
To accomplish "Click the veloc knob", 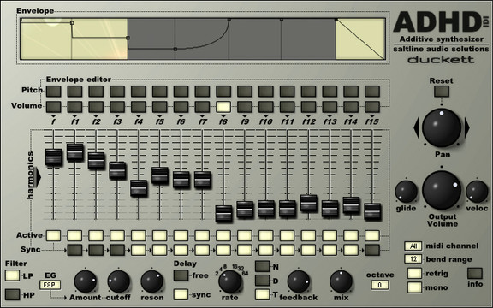I will coord(477,192).
